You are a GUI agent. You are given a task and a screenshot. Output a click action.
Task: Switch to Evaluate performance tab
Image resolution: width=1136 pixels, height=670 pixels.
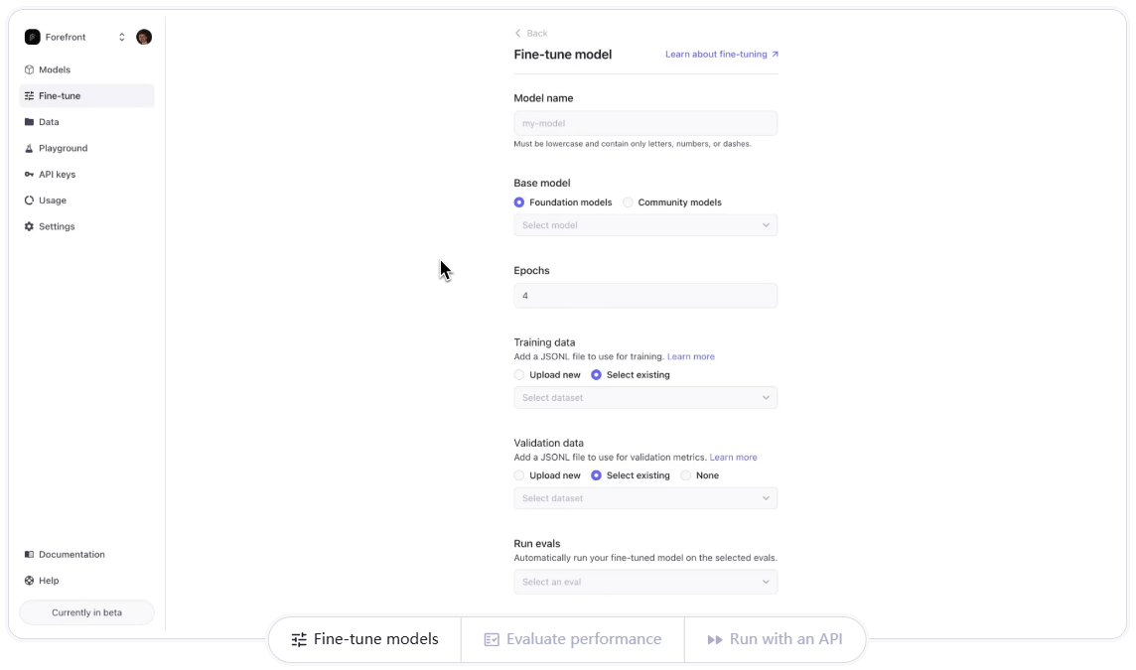(x=572, y=639)
